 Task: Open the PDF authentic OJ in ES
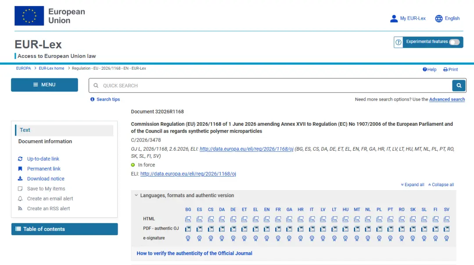(x=199, y=229)
